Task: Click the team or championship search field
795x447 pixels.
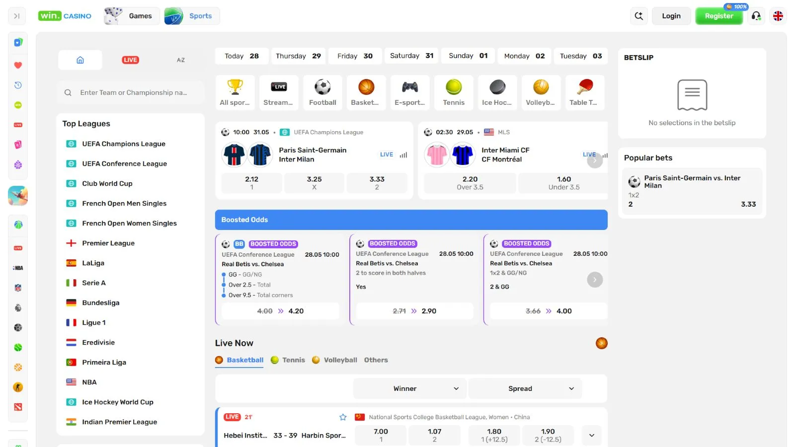Action: (x=133, y=92)
